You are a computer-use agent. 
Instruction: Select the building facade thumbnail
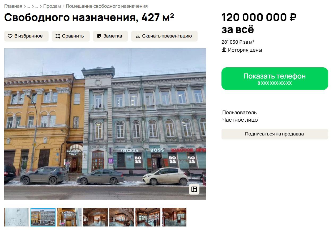coord(43,217)
